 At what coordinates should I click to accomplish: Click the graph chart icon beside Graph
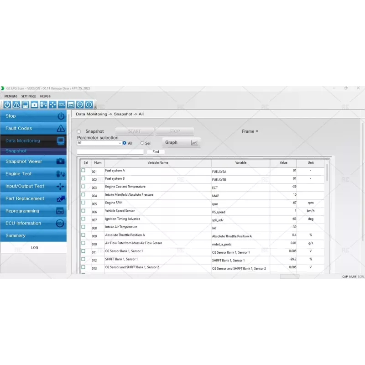(x=194, y=143)
